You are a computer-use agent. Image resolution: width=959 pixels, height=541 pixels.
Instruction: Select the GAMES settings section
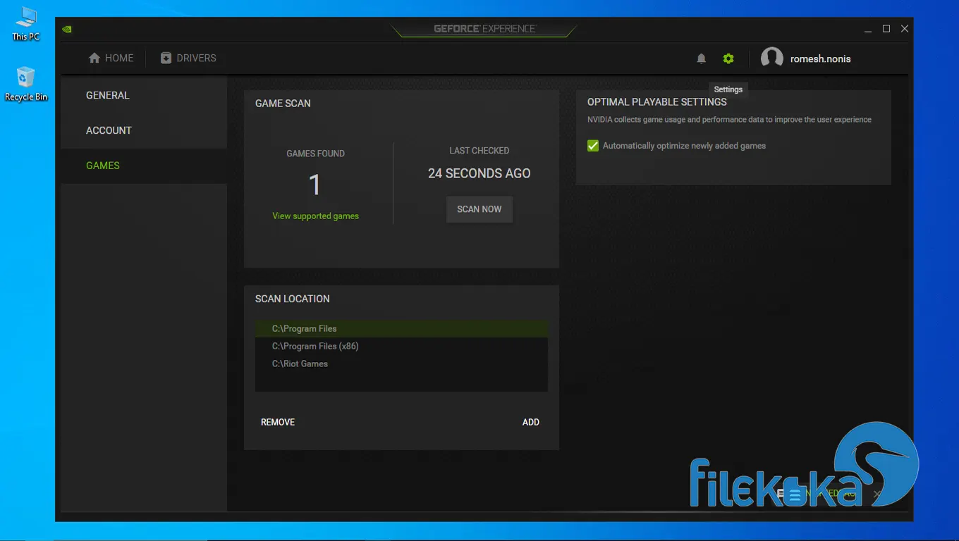144,166
